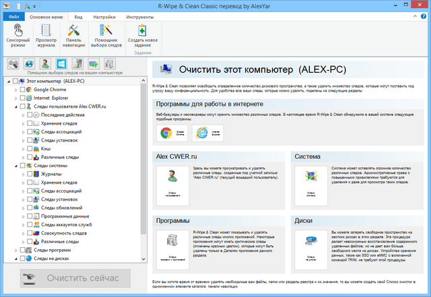Open system traces tile under Система
This screenshot has width=431, height=297.
pyautogui.click(x=311, y=186)
